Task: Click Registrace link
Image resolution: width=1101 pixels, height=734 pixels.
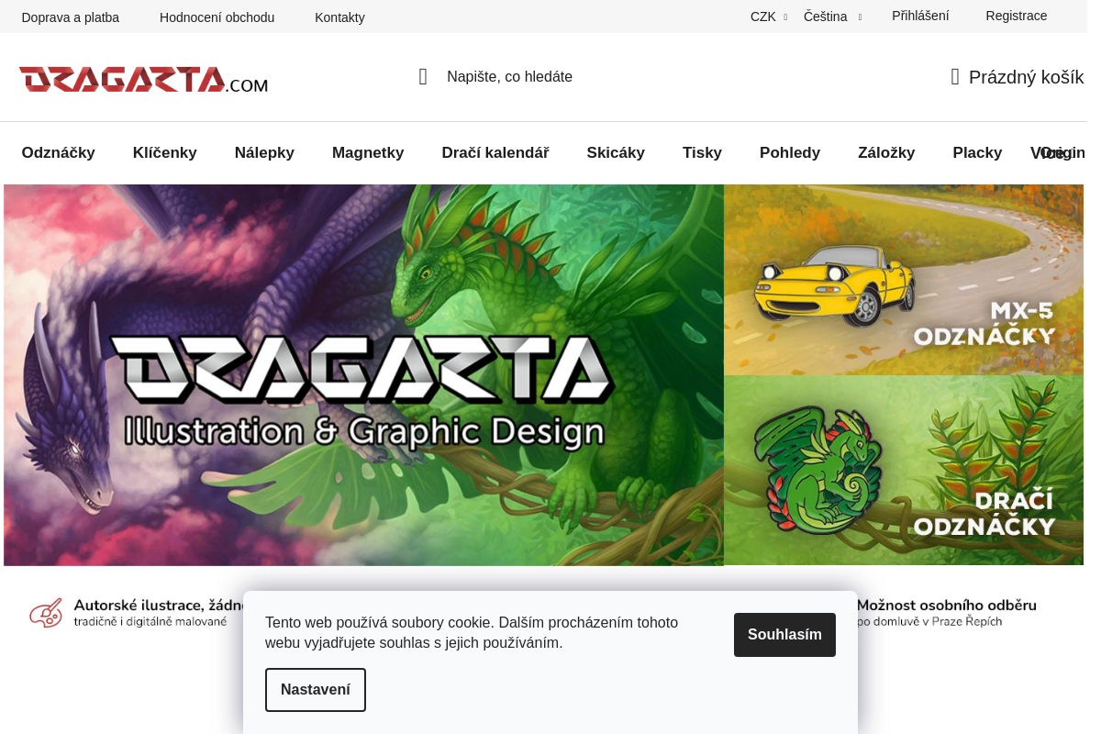Action: pyautogui.click(x=1016, y=16)
